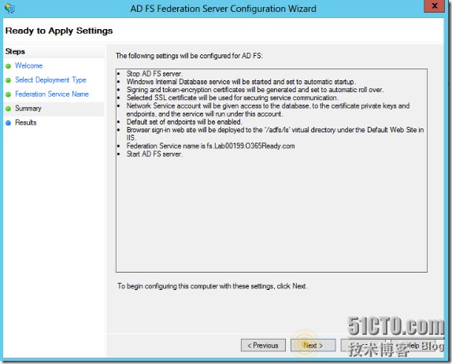
Task: Click Next to apply settings
Action: click(313, 345)
